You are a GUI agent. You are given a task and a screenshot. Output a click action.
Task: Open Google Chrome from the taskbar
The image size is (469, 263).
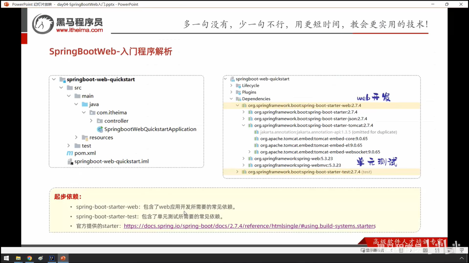tap(30, 258)
